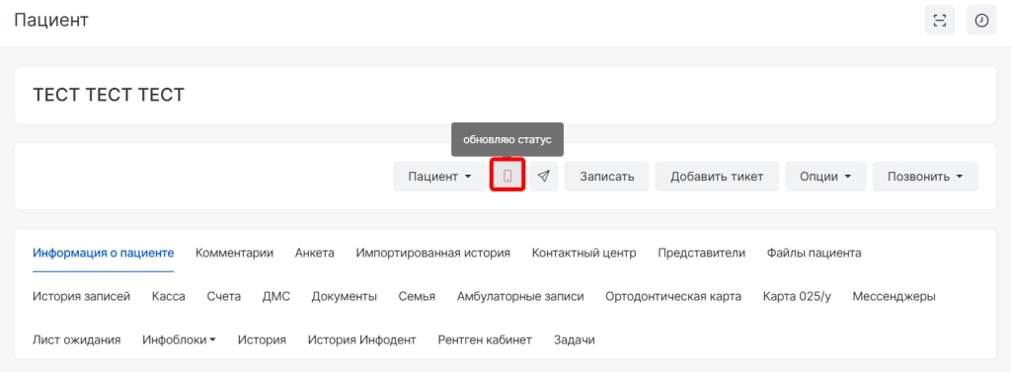Open the clock history icon
1011x372 pixels.
(981, 21)
